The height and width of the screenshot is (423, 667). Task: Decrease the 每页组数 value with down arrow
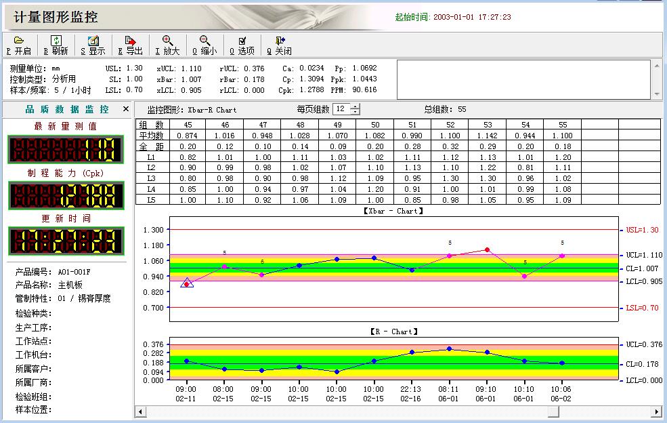coord(356,112)
